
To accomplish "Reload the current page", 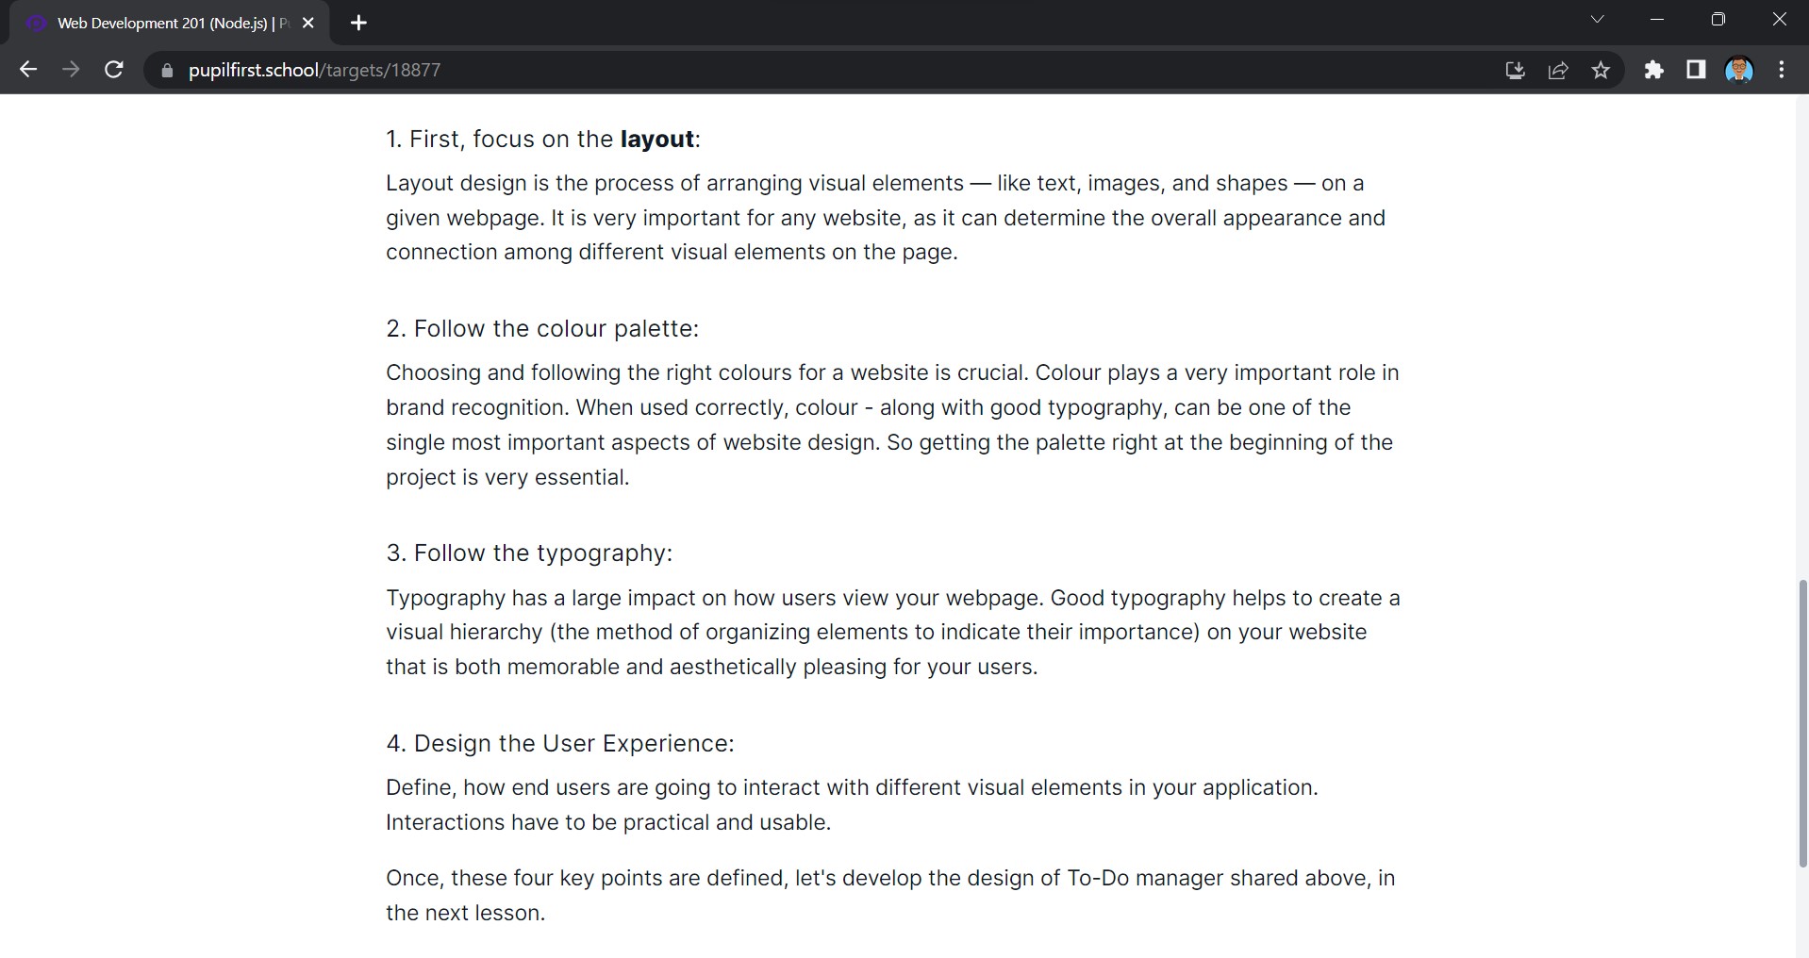I will point(113,69).
